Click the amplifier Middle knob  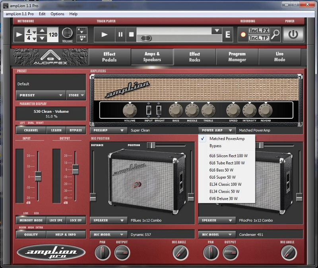pos(192,111)
